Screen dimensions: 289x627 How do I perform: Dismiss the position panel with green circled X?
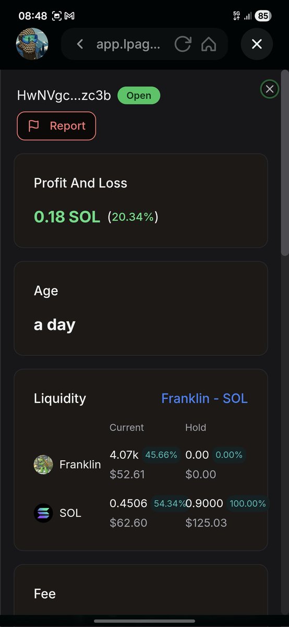tap(269, 89)
